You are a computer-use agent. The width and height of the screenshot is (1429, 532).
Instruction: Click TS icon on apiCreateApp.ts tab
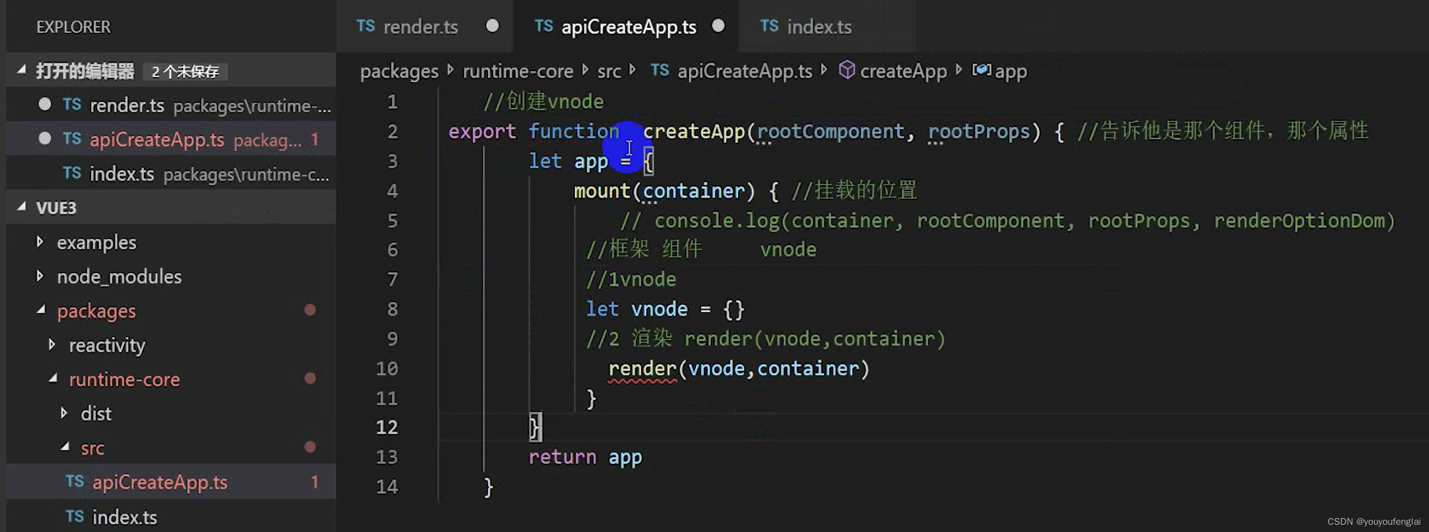coord(544,26)
